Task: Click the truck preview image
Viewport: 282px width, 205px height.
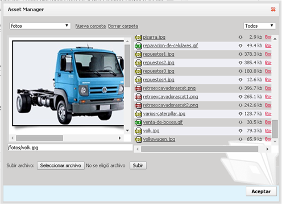Action: pos(68,84)
